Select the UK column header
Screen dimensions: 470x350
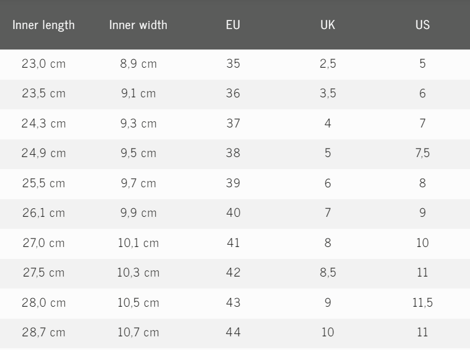[327, 26]
